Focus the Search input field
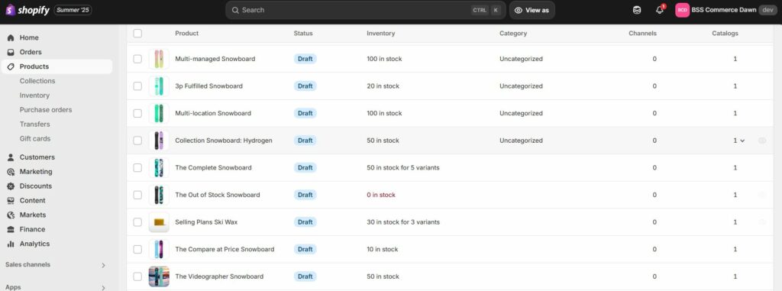 366,10
